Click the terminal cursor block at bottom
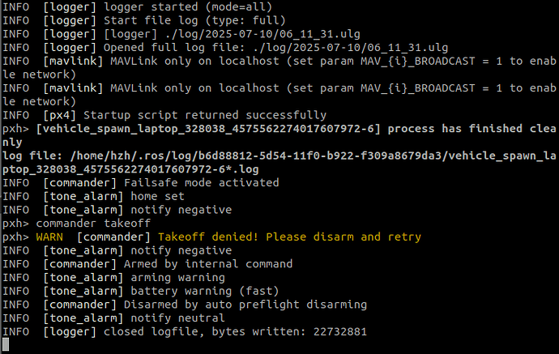The image size is (559, 354). tap(6, 345)
